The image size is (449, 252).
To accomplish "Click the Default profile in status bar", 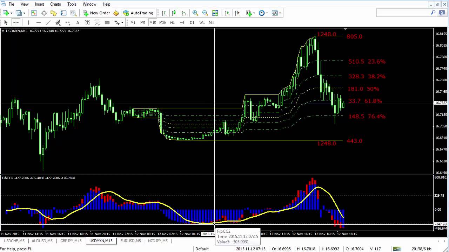I will [202, 249].
